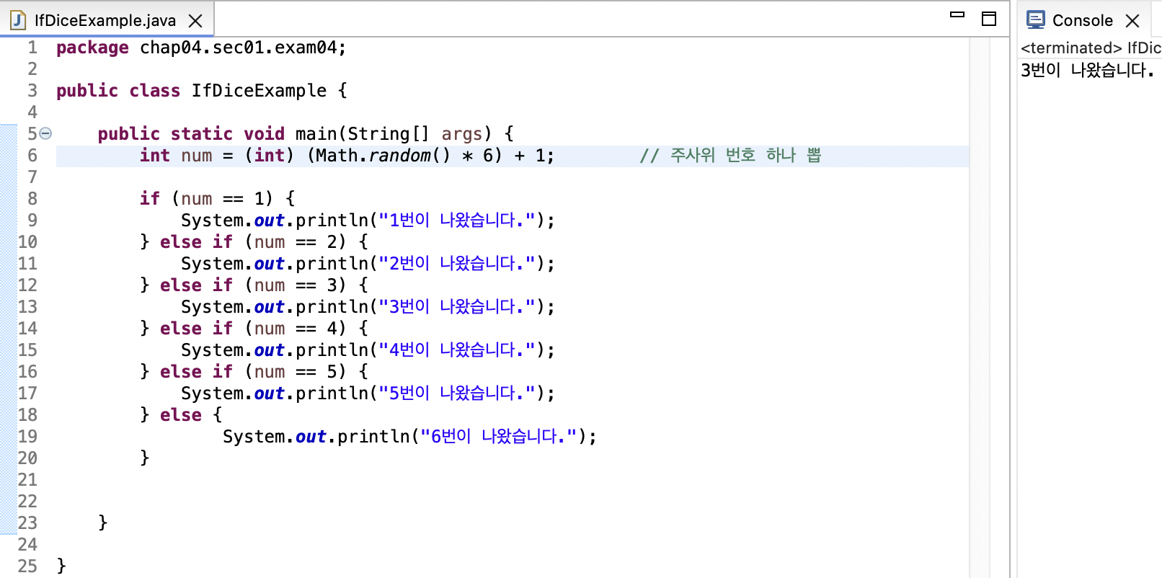Maximize the editor area

tap(989, 19)
